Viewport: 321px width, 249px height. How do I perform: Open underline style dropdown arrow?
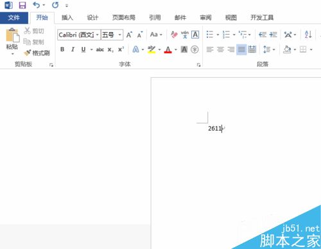[x=91, y=50]
